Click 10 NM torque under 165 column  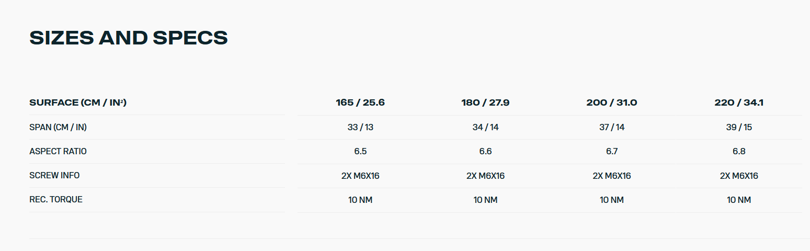pyautogui.click(x=360, y=200)
